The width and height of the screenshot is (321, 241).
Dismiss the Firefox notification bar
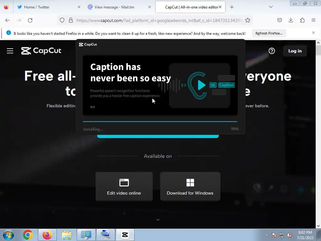[313, 33]
